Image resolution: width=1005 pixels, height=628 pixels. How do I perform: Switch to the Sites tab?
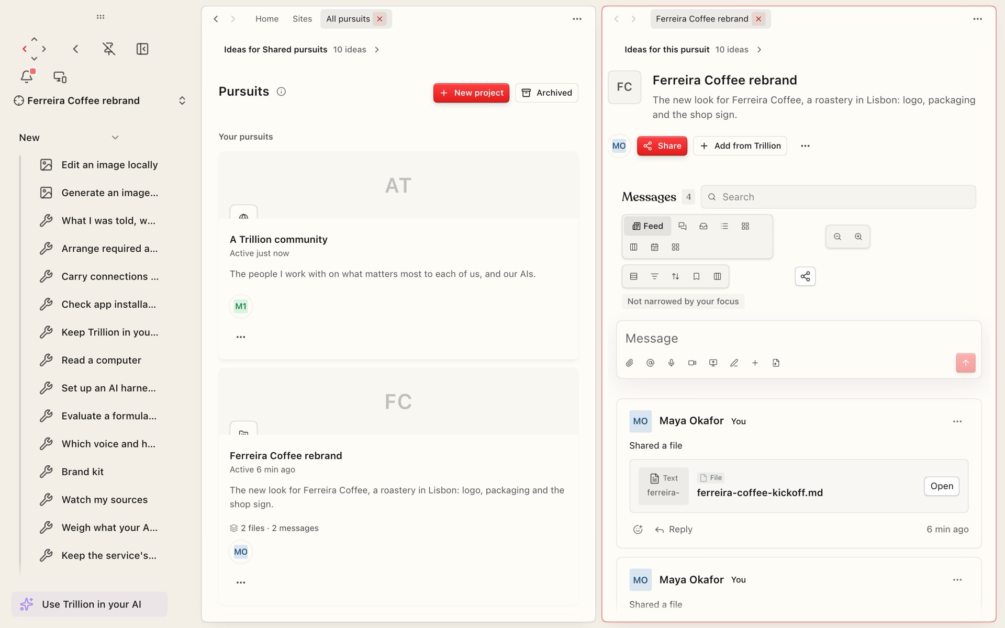coord(302,19)
